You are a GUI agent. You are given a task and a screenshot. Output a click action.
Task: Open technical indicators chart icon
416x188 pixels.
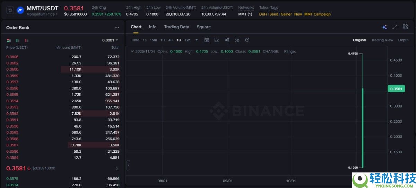coord(217,40)
